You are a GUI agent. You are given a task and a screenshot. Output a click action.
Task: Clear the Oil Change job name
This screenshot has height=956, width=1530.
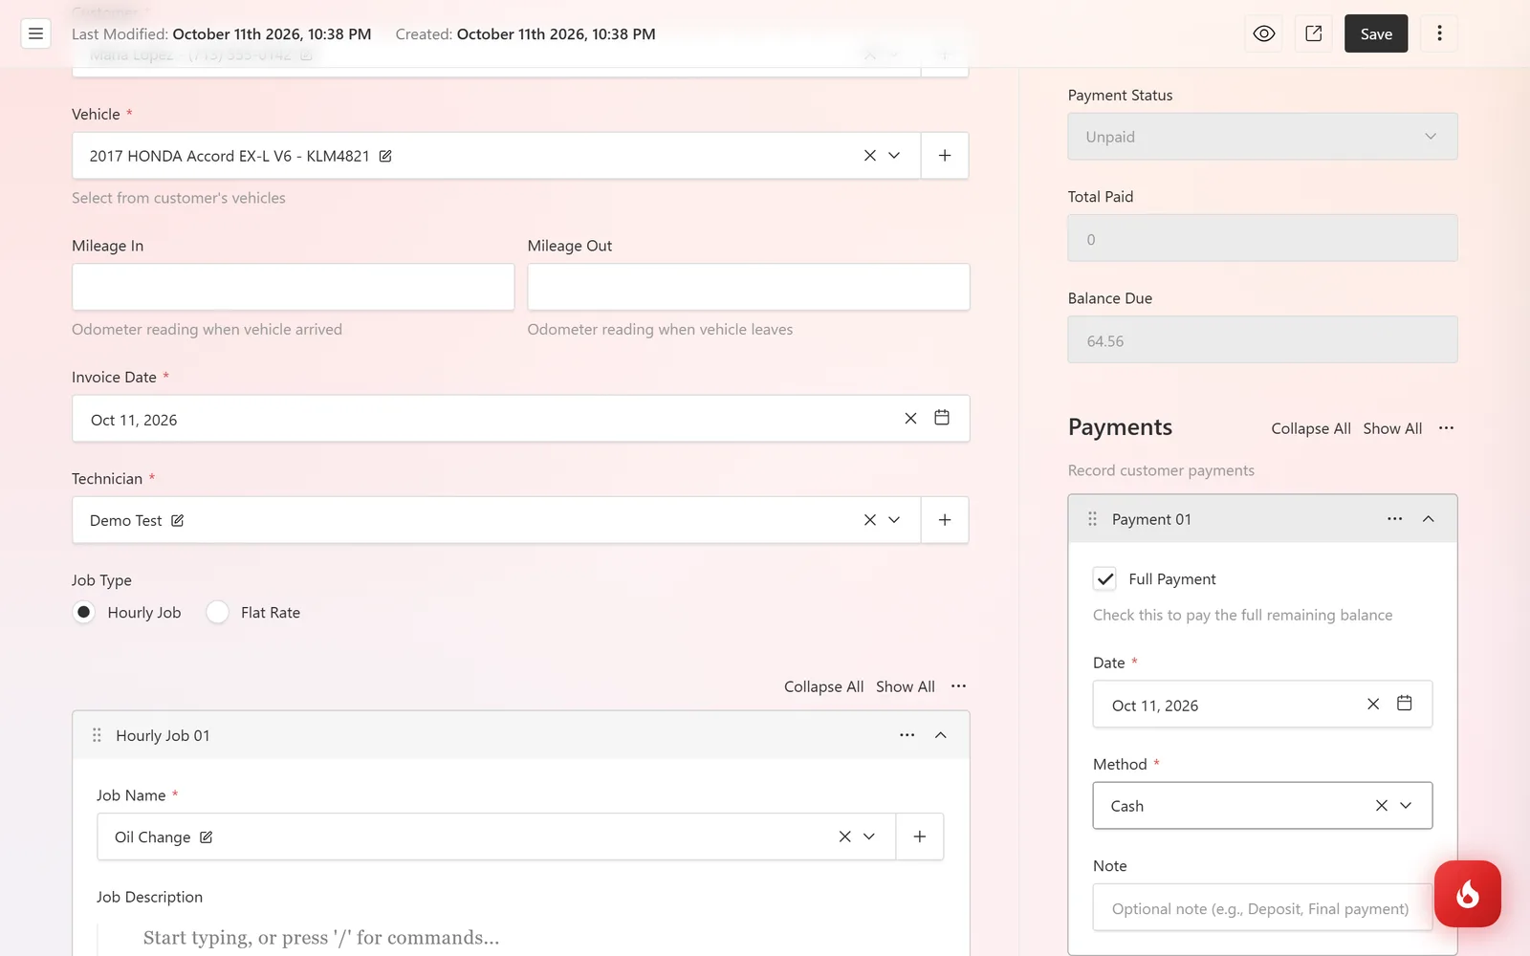coord(845,836)
